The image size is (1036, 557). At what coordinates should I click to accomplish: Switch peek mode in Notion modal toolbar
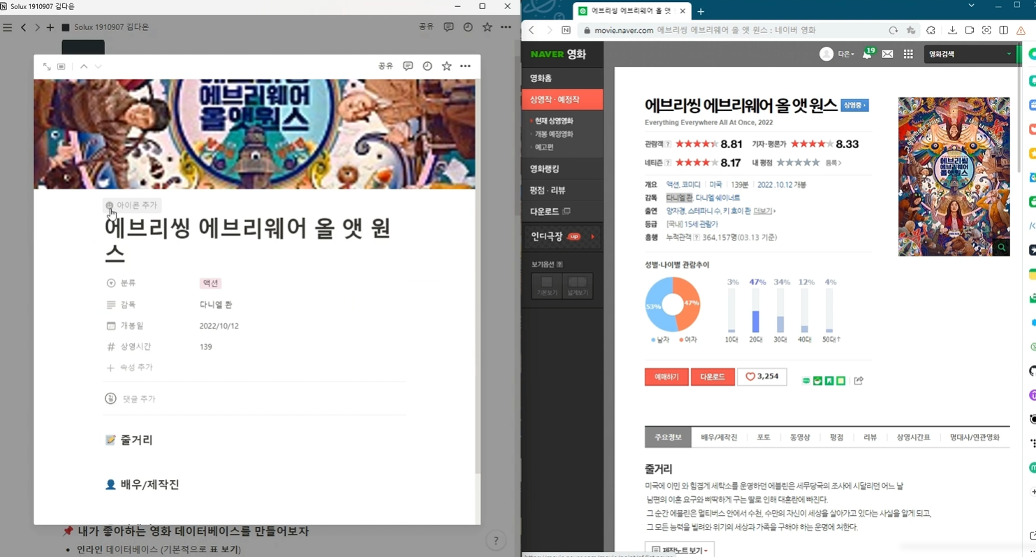(61, 66)
